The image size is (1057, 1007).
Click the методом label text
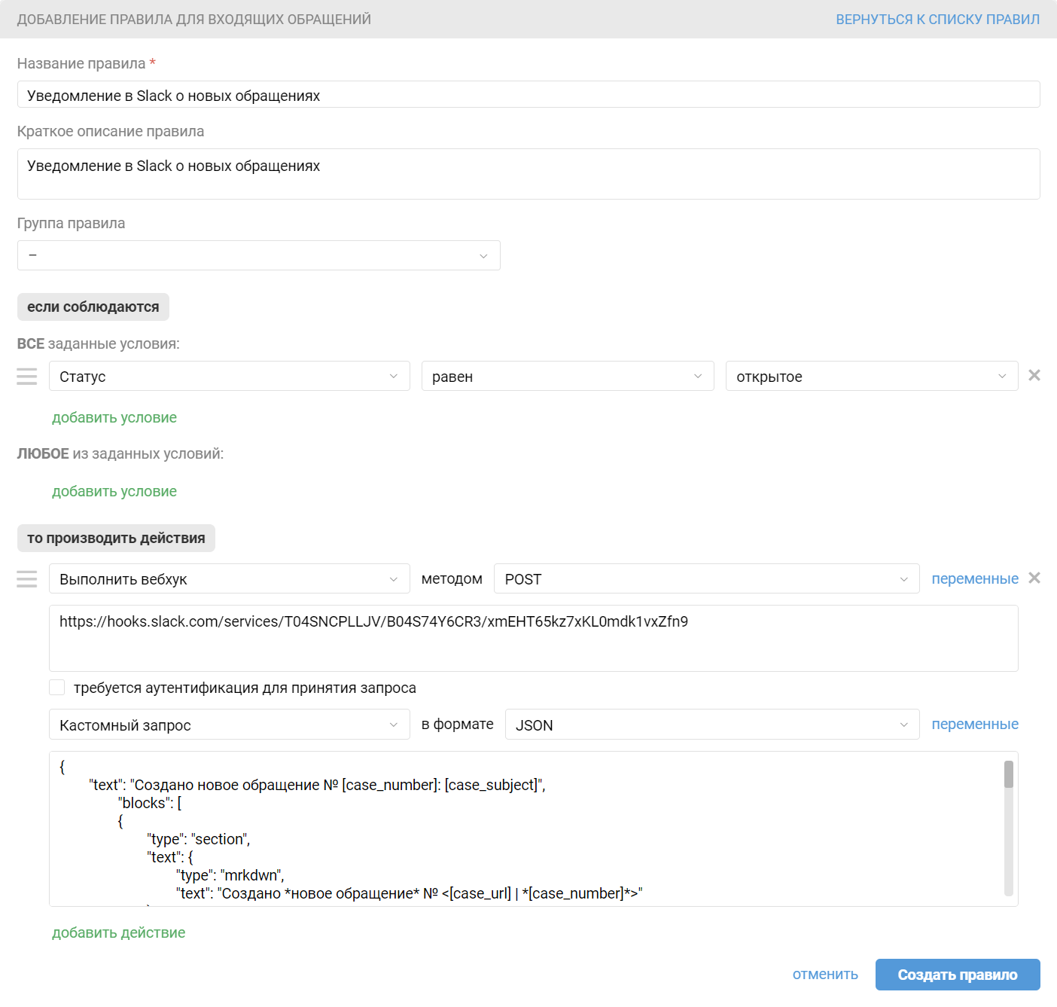pos(452,578)
